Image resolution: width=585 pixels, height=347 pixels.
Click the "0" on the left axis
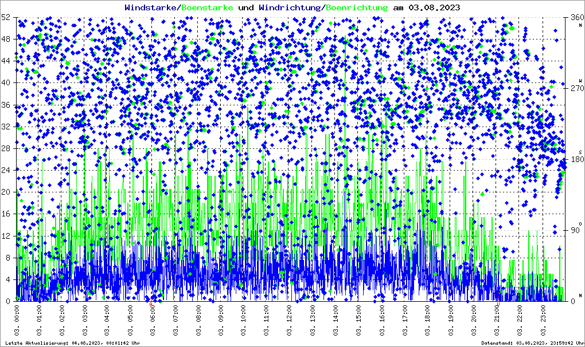(x=7, y=301)
